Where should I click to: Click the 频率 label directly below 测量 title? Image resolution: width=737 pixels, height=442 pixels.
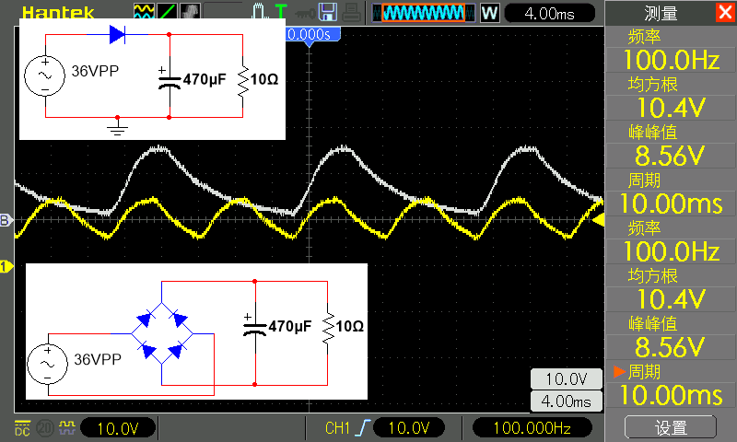coord(644,37)
